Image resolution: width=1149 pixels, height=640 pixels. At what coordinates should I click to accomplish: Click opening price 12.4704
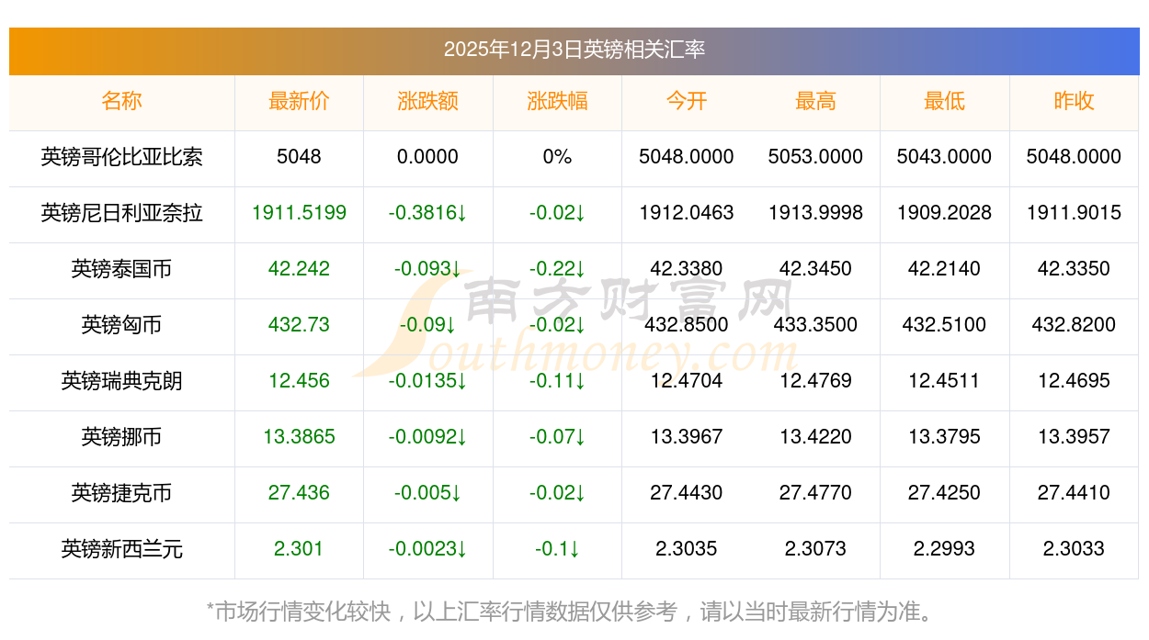[687, 381]
